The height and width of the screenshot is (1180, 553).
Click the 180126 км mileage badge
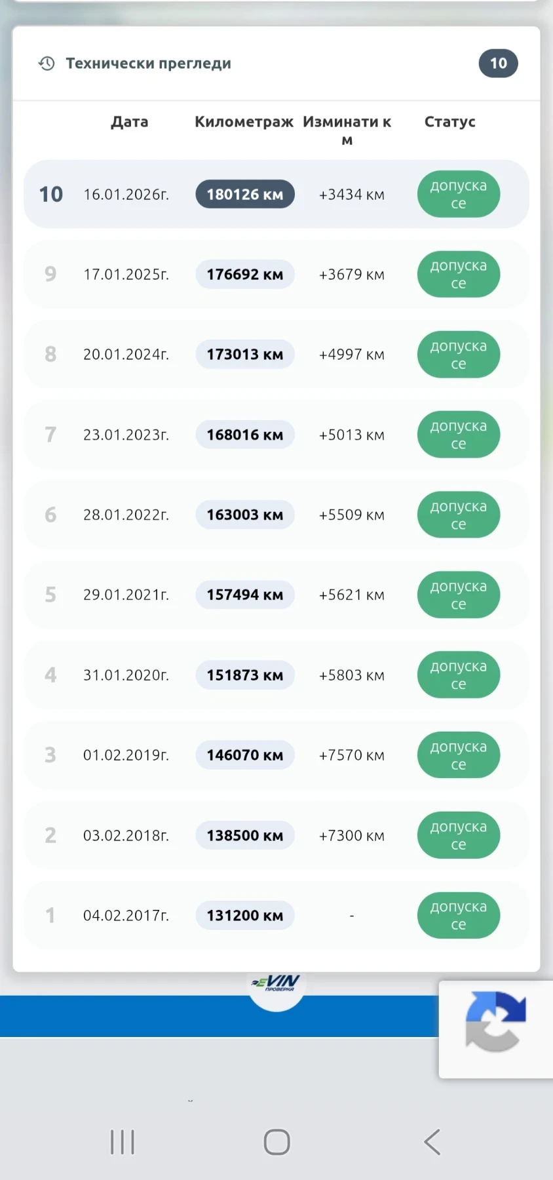click(x=245, y=195)
